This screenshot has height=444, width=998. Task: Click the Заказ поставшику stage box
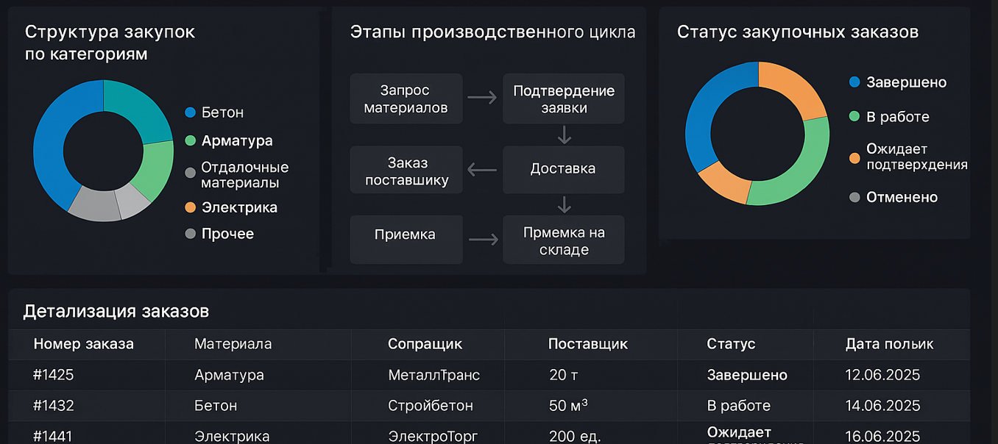[x=406, y=171]
